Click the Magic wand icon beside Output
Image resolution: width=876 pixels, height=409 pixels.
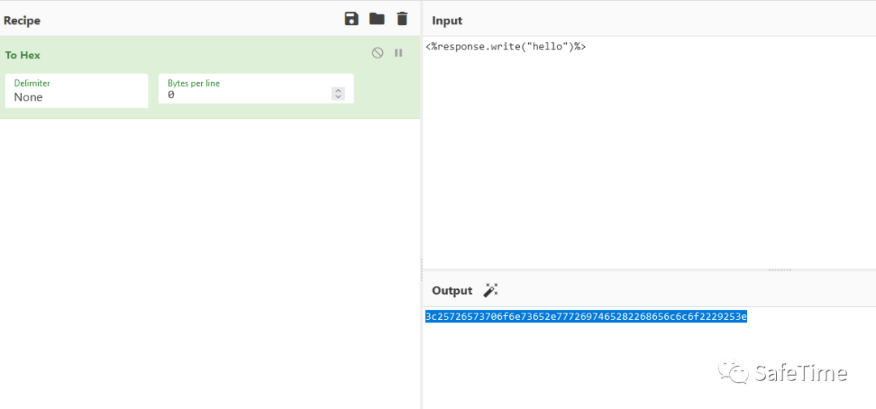490,290
